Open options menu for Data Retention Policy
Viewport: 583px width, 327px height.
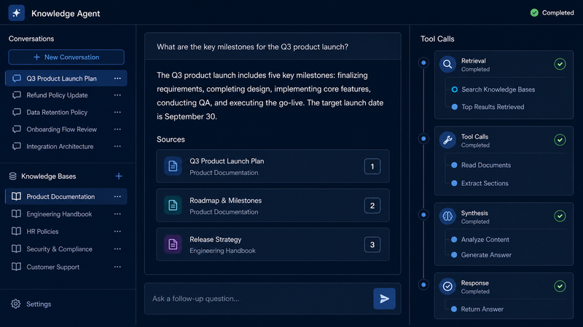tap(117, 113)
